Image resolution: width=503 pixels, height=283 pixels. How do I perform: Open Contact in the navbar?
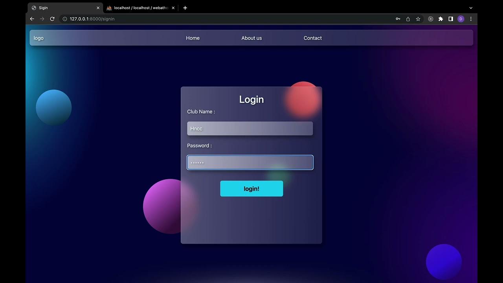313,38
